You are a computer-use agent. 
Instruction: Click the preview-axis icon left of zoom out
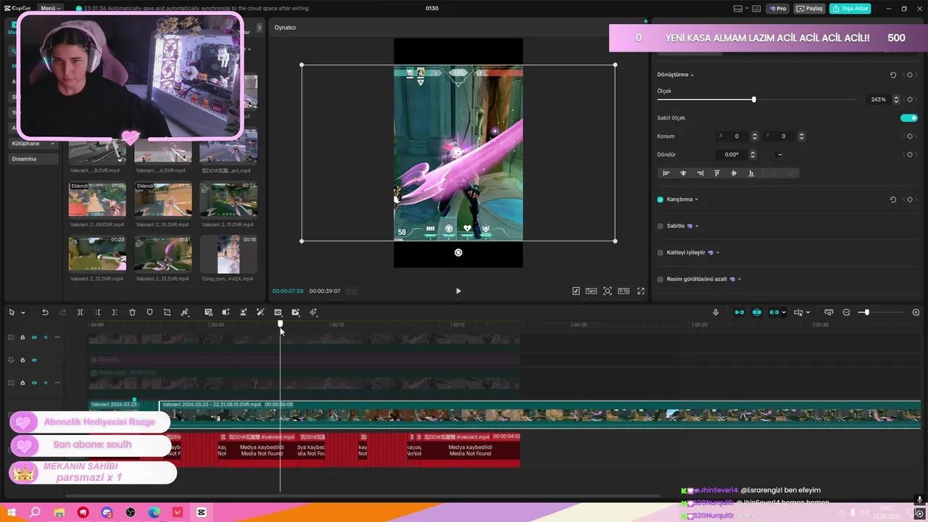point(829,312)
